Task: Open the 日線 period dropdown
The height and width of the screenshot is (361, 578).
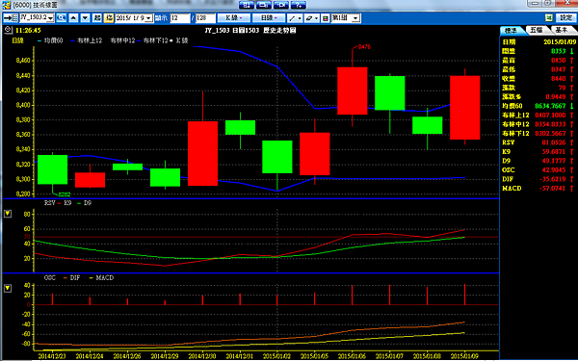Action: (268, 17)
